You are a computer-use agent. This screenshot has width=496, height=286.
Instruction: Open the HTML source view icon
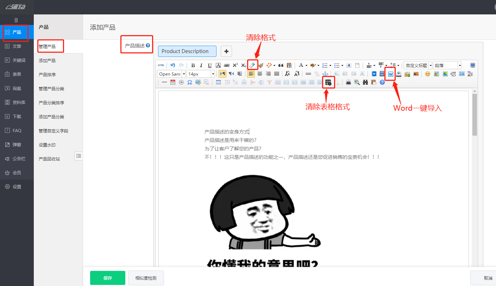coord(161,65)
